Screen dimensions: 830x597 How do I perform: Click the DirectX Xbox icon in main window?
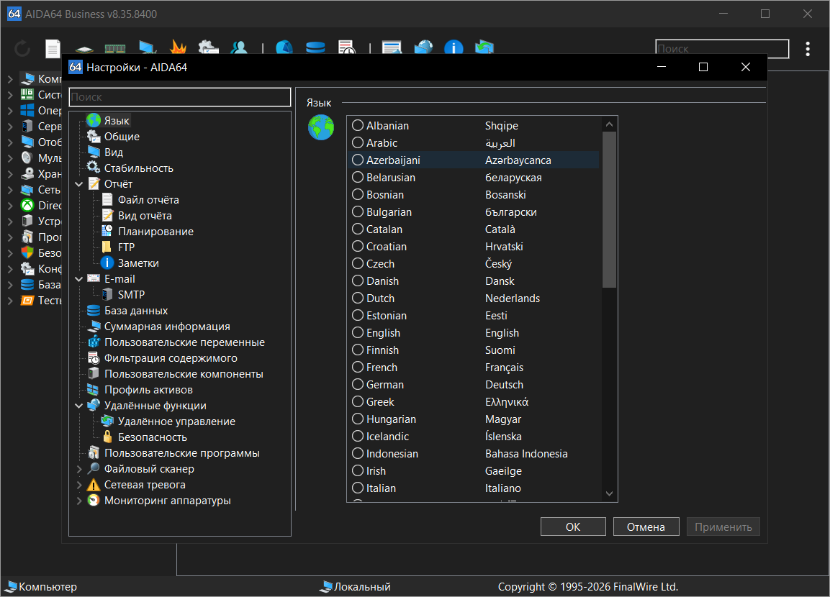point(27,205)
